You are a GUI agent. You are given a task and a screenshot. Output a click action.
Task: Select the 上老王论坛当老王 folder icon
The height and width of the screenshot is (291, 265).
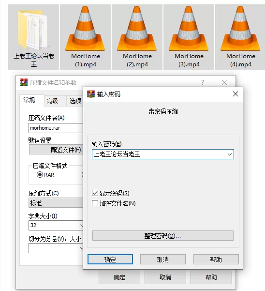click(x=33, y=30)
